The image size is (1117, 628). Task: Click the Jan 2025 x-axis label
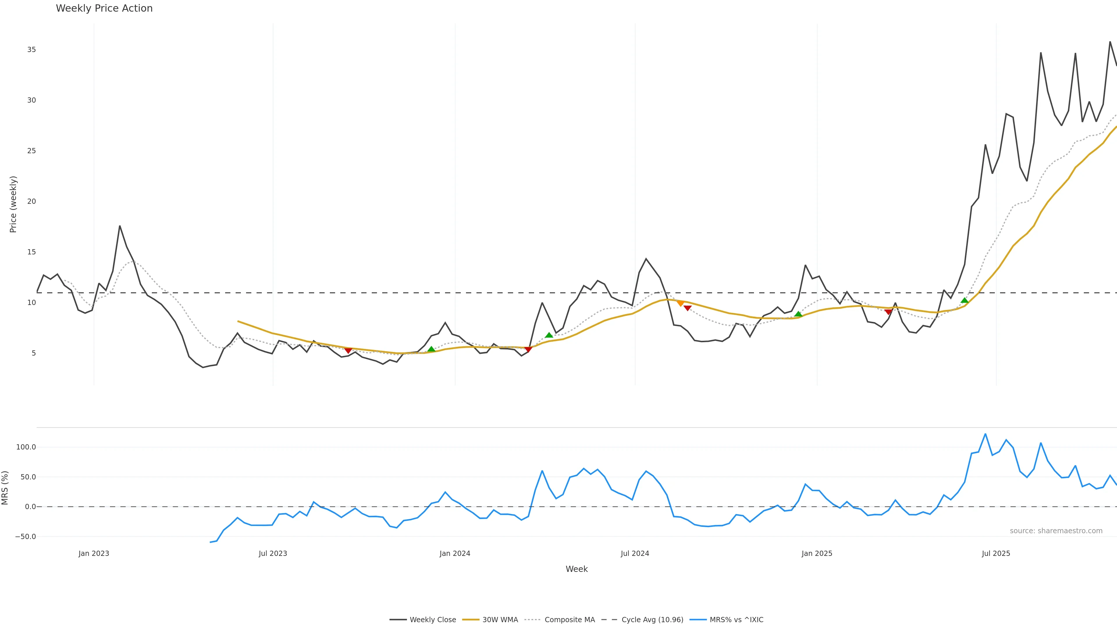pyautogui.click(x=817, y=554)
